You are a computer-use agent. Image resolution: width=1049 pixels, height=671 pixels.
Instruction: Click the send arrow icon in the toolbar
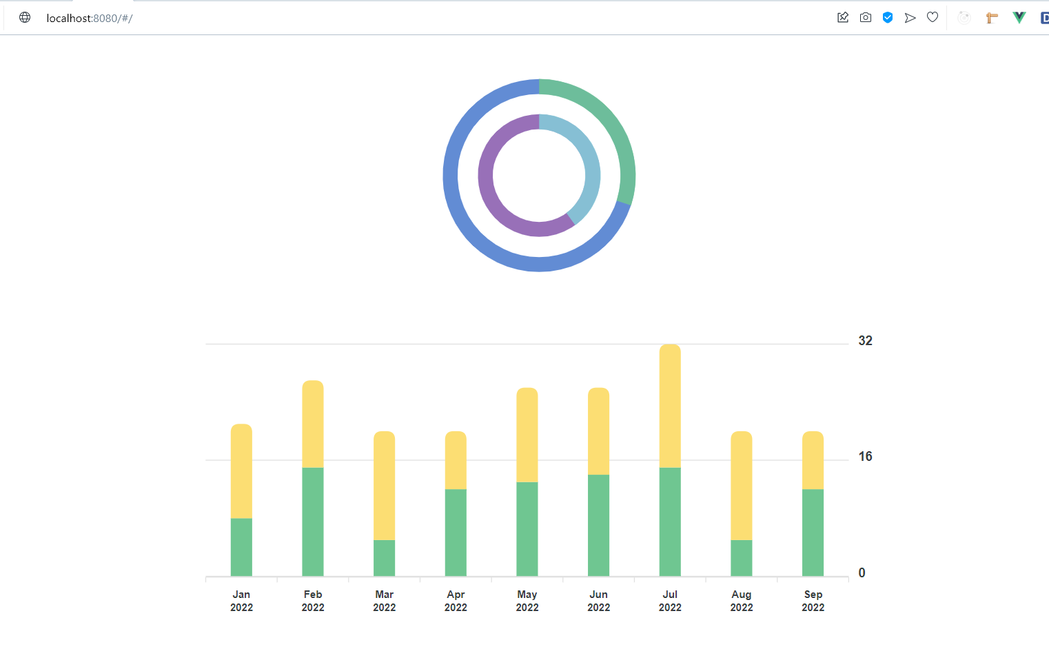coord(910,17)
